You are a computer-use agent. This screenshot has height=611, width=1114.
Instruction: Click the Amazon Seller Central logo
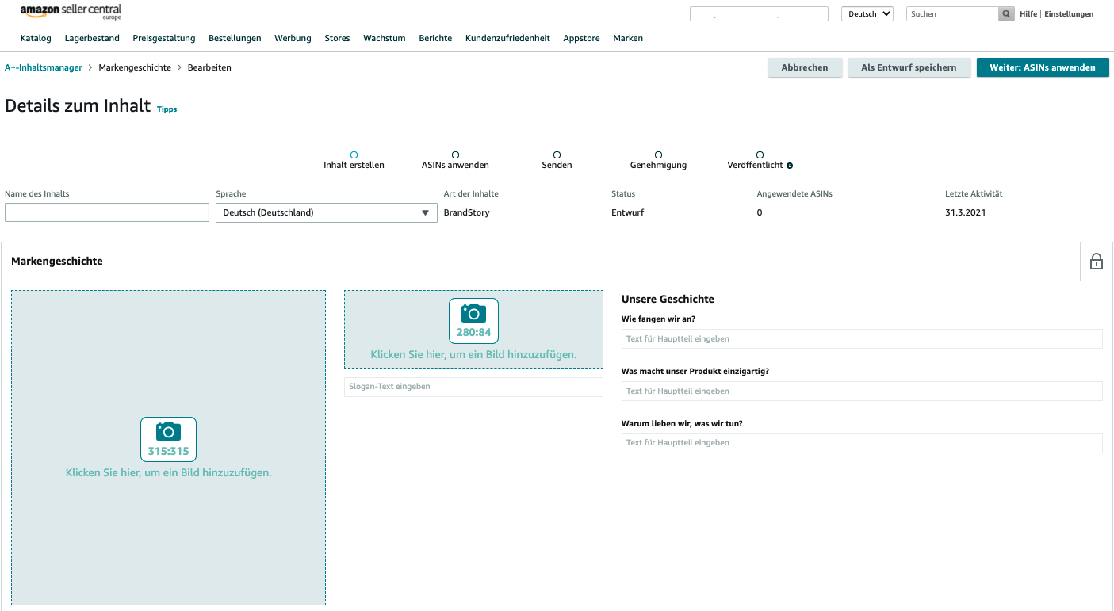[x=71, y=12]
